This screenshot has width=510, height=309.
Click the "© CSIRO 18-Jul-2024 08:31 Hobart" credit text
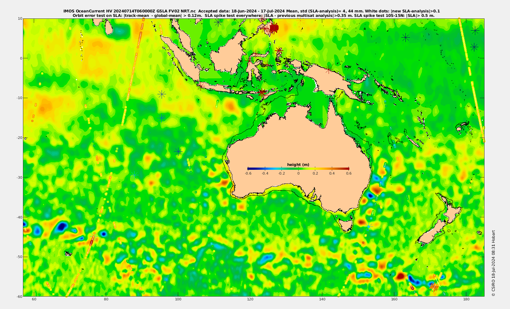coord(493,263)
